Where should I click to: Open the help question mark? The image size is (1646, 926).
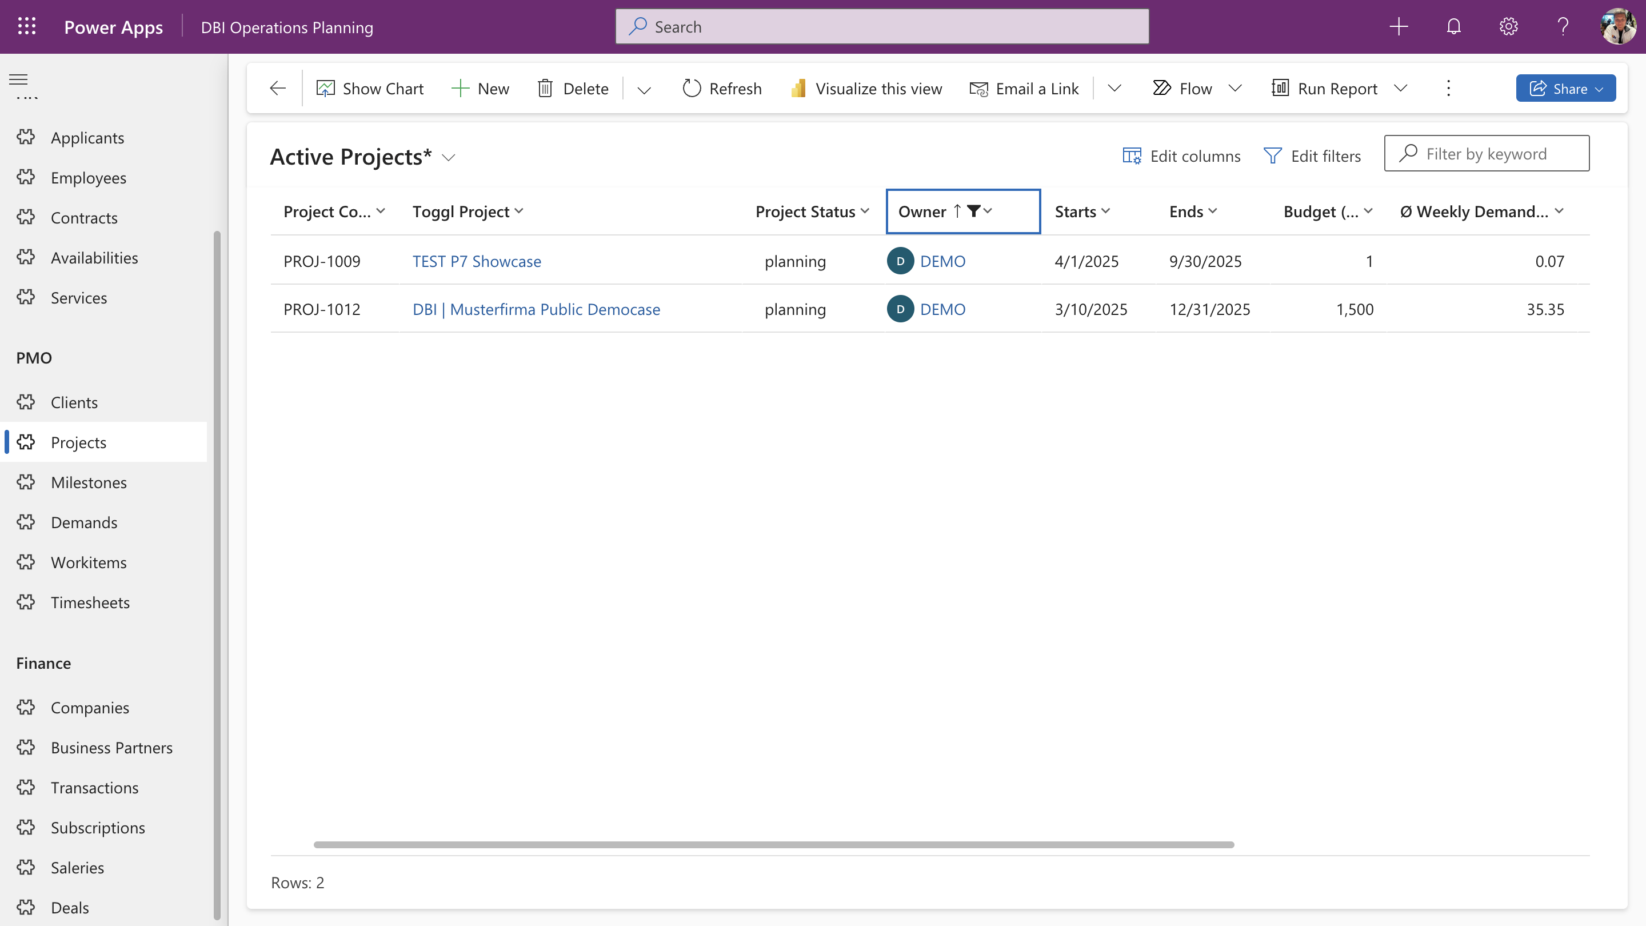point(1563,27)
